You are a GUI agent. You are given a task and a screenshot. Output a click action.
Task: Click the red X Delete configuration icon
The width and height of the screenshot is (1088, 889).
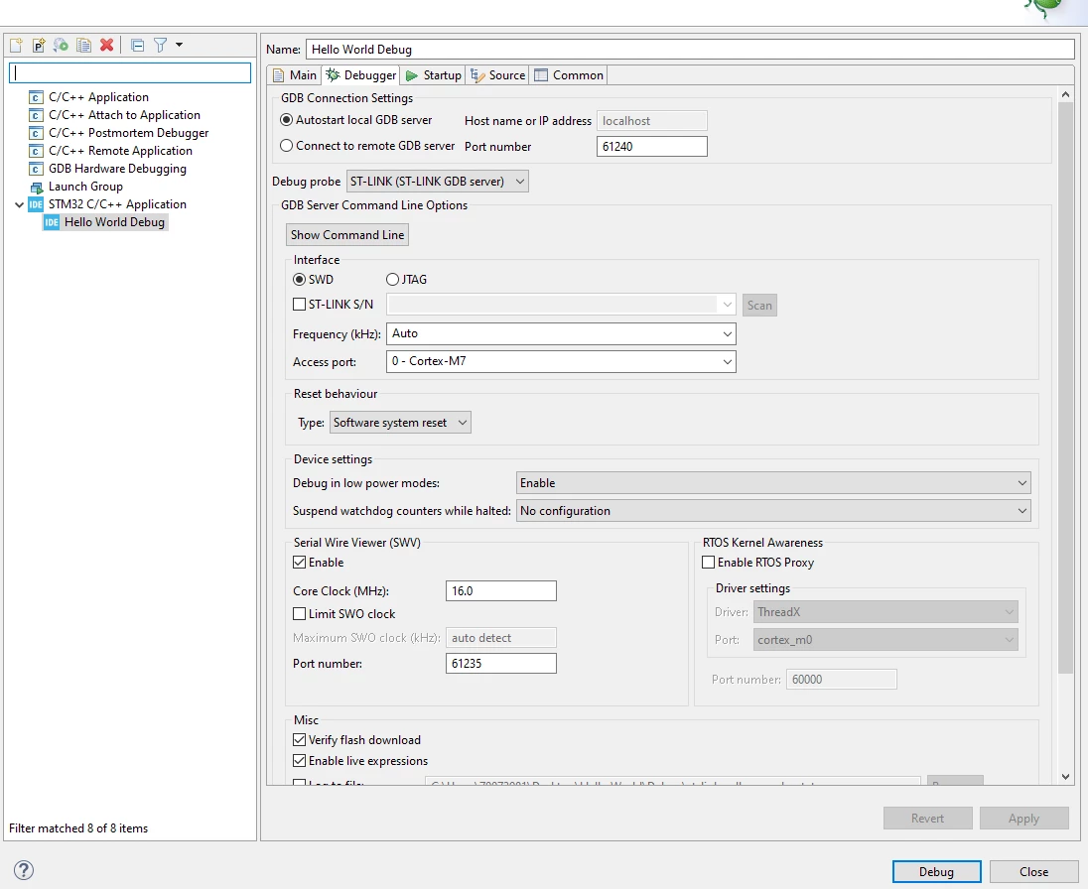(x=106, y=45)
